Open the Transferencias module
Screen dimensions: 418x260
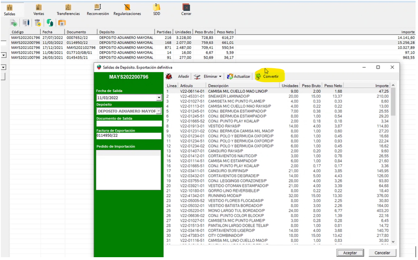coord(68,10)
